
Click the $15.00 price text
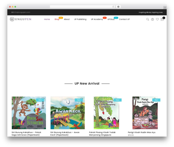[x=131, y=135]
